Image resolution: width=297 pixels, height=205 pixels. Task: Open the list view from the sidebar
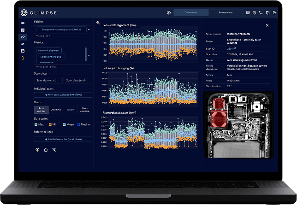[x=23, y=23]
